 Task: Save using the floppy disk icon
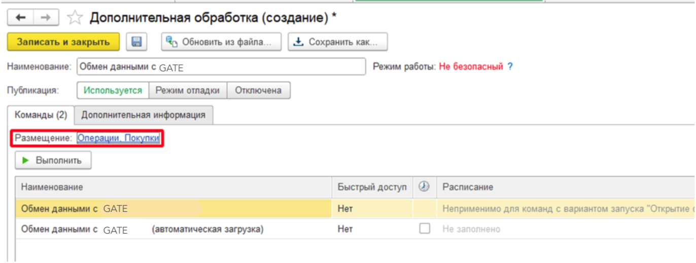click(136, 42)
